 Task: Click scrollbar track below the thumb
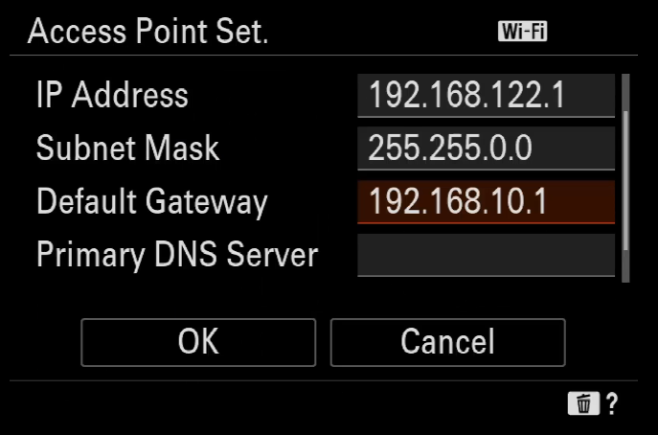click(x=625, y=266)
